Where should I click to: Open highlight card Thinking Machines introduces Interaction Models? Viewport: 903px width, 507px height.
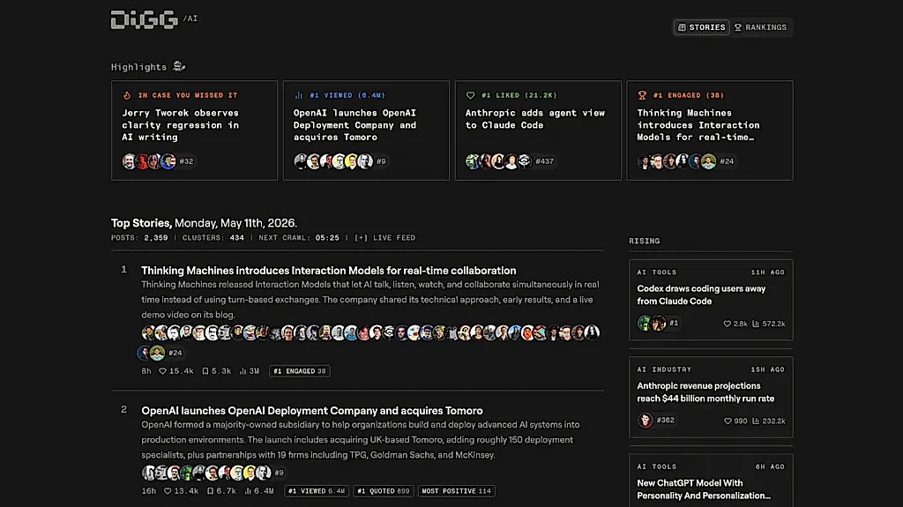[710, 130]
